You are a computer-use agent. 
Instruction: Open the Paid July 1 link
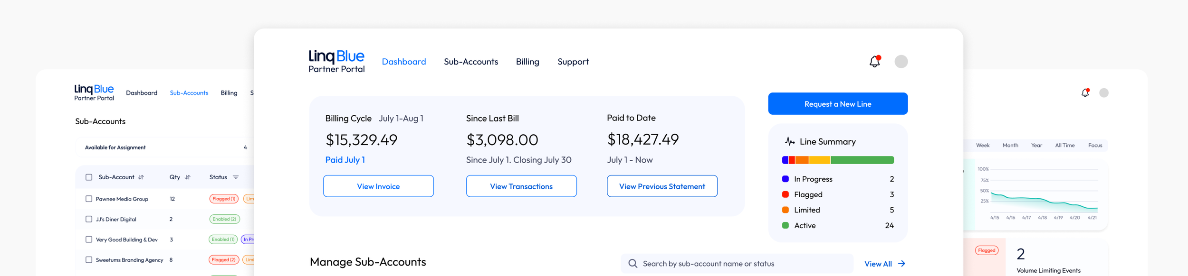[x=345, y=160]
